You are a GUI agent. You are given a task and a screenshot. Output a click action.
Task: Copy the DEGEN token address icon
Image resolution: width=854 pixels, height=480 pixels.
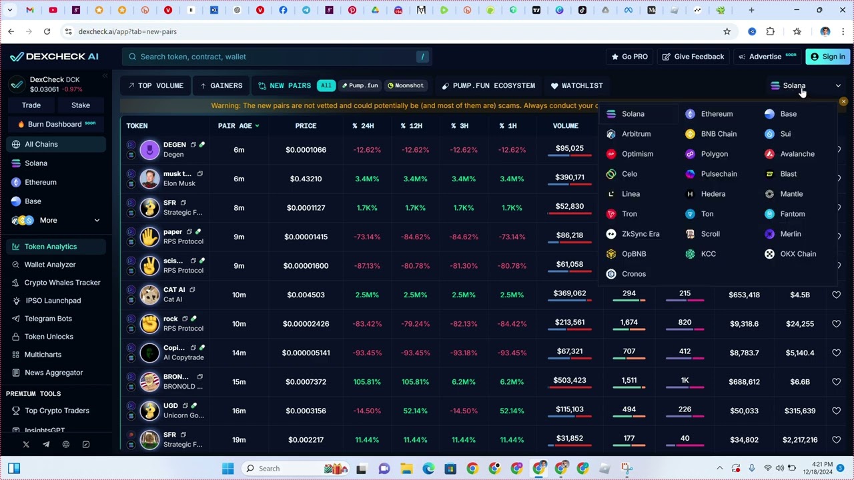point(193,145)
